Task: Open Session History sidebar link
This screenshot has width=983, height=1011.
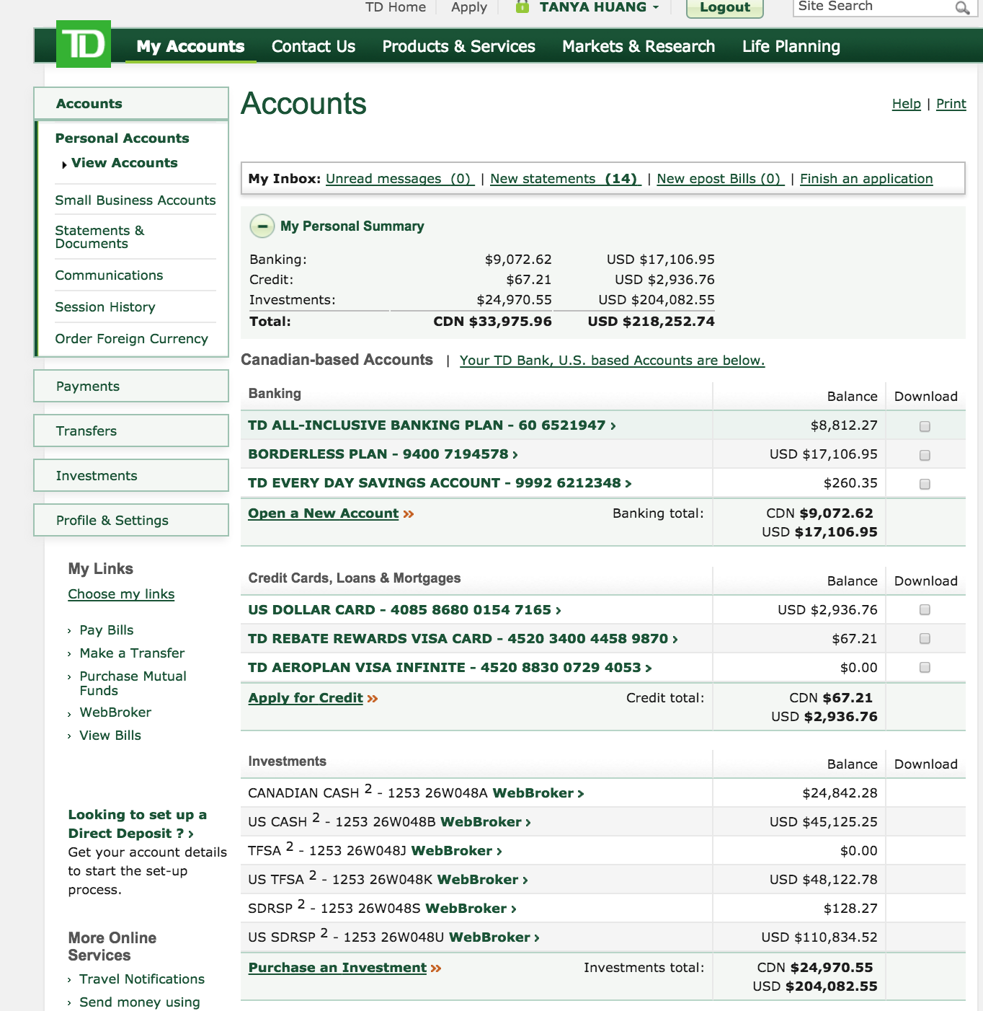Action: tap(105, 307)
